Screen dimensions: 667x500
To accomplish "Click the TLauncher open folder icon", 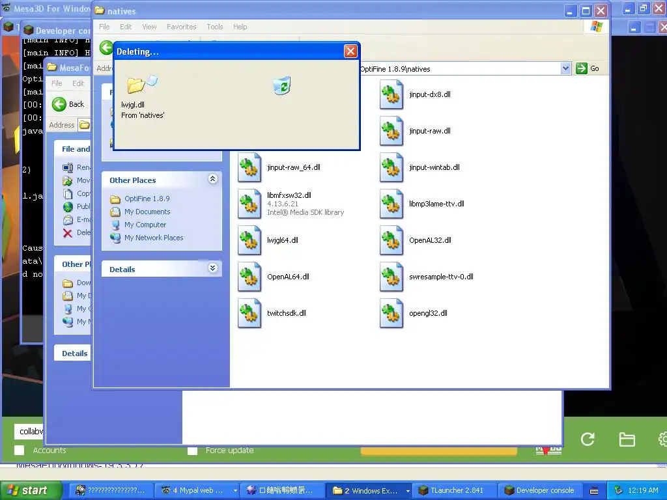I will click(627, 439).
